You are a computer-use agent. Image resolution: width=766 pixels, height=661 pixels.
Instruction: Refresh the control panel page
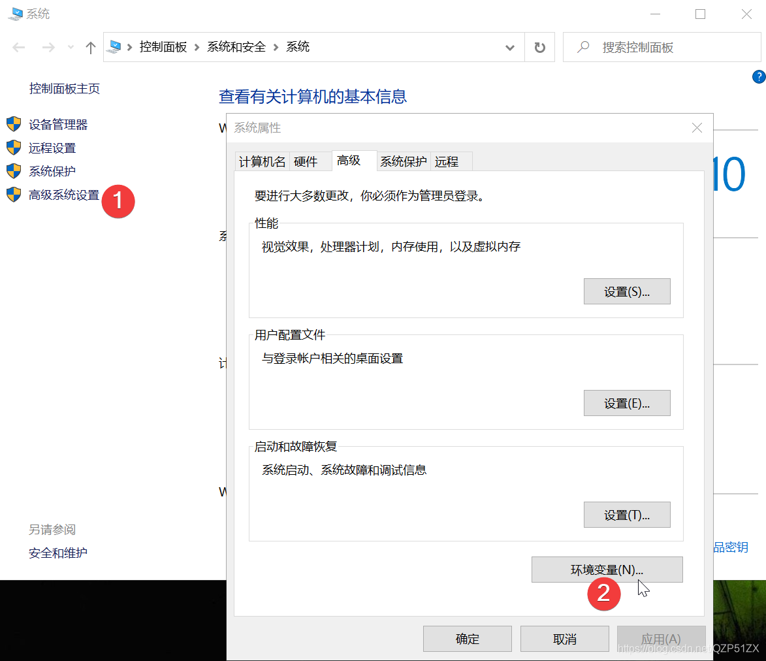[x=539, y=48]
